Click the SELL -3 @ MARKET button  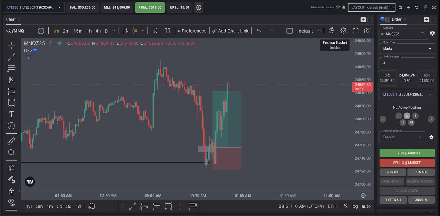[x=407, y=163]
